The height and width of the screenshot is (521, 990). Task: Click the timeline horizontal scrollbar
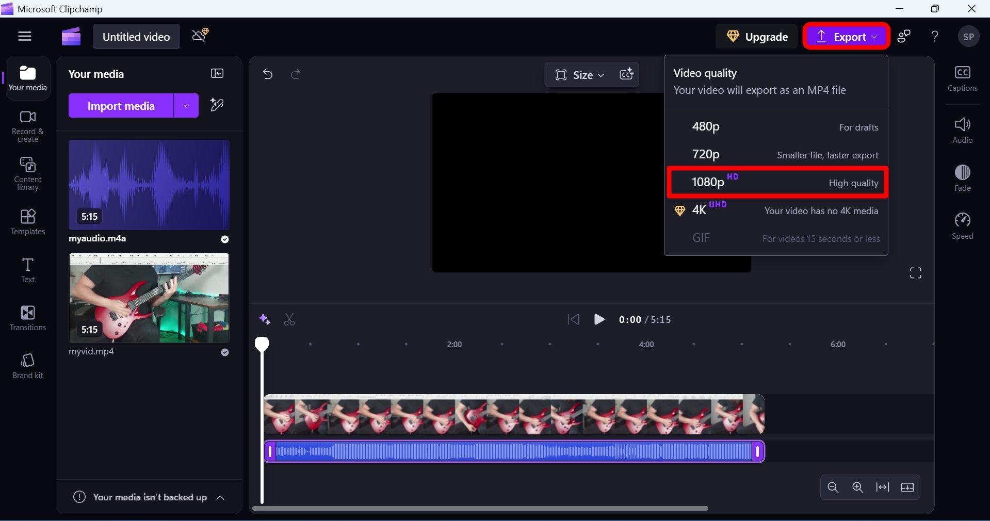point(480,509)
